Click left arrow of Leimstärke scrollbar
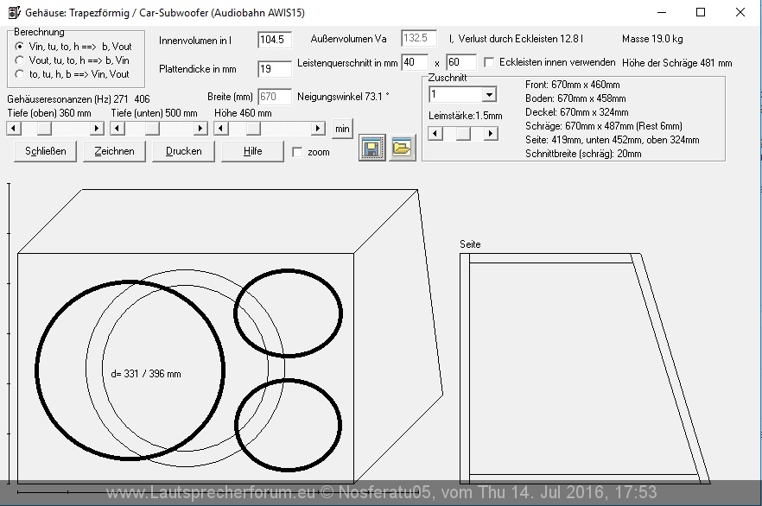 click(x=435, y=134)
